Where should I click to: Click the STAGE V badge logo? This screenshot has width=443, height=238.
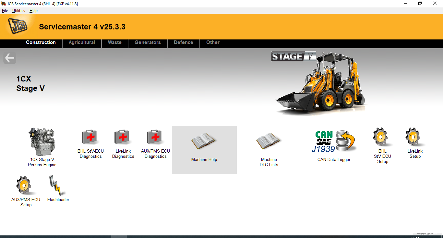[x=293, y=57]
